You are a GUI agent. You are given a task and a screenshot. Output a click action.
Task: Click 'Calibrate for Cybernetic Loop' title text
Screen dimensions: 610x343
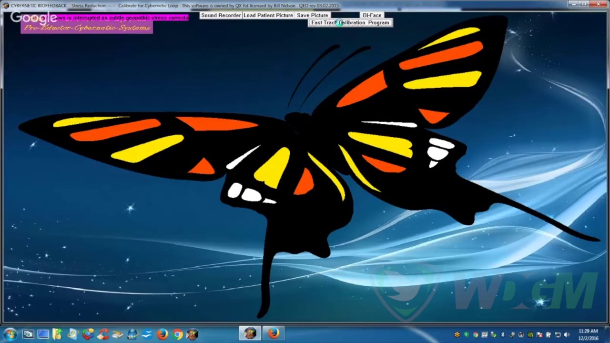148,5
